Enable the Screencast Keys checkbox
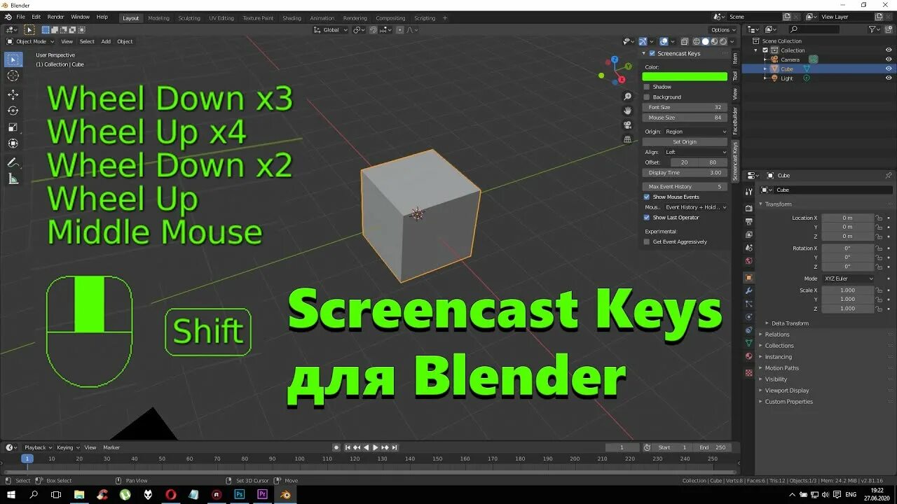 652,53
